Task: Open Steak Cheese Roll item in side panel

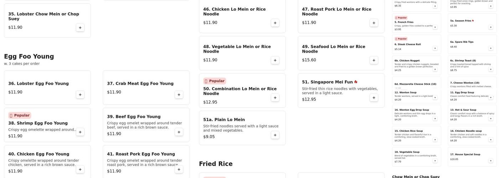Action: 407,44
